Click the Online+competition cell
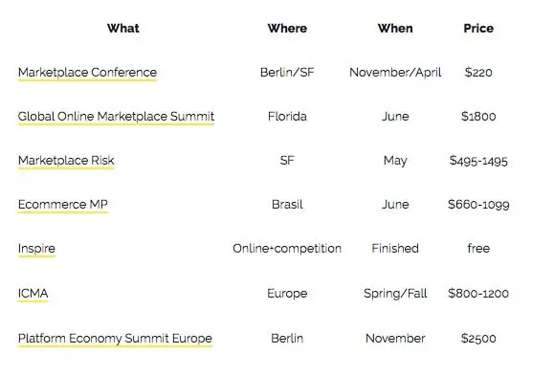 coord(287,249)
